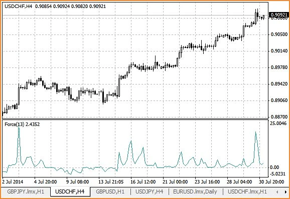This screenshot has width=290, height=199.
Task: Click the Force index spike near 30 Jul
Action: tap(256, 132)
